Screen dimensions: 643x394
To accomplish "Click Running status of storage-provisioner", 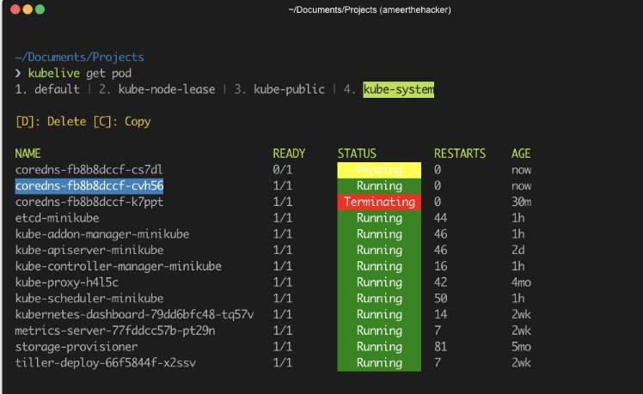I will pyautogui.click(x=379, y=347).
